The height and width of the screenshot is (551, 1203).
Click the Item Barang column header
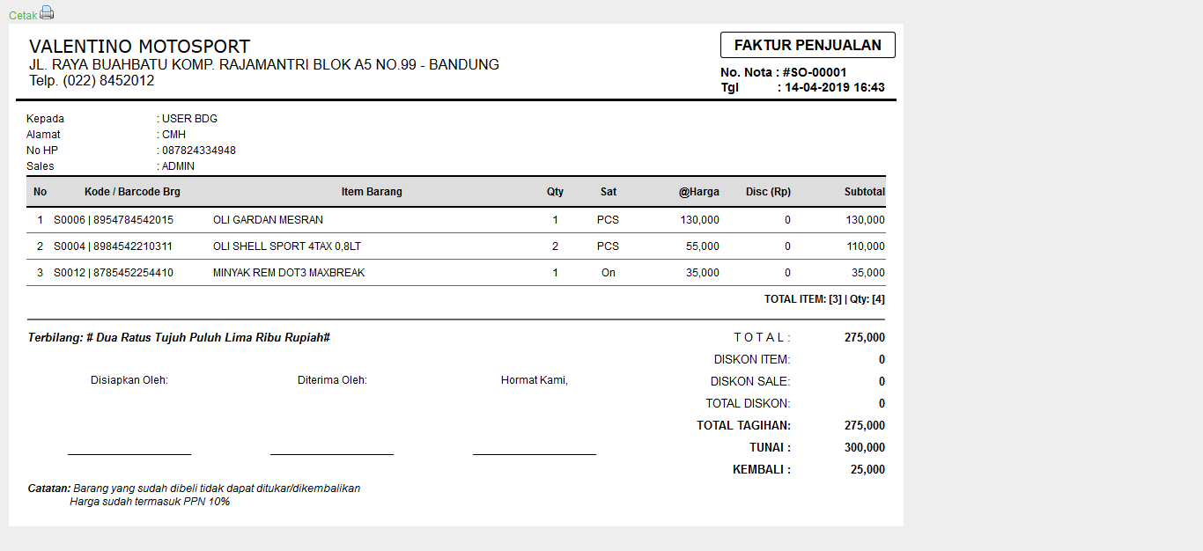point(371,191)
